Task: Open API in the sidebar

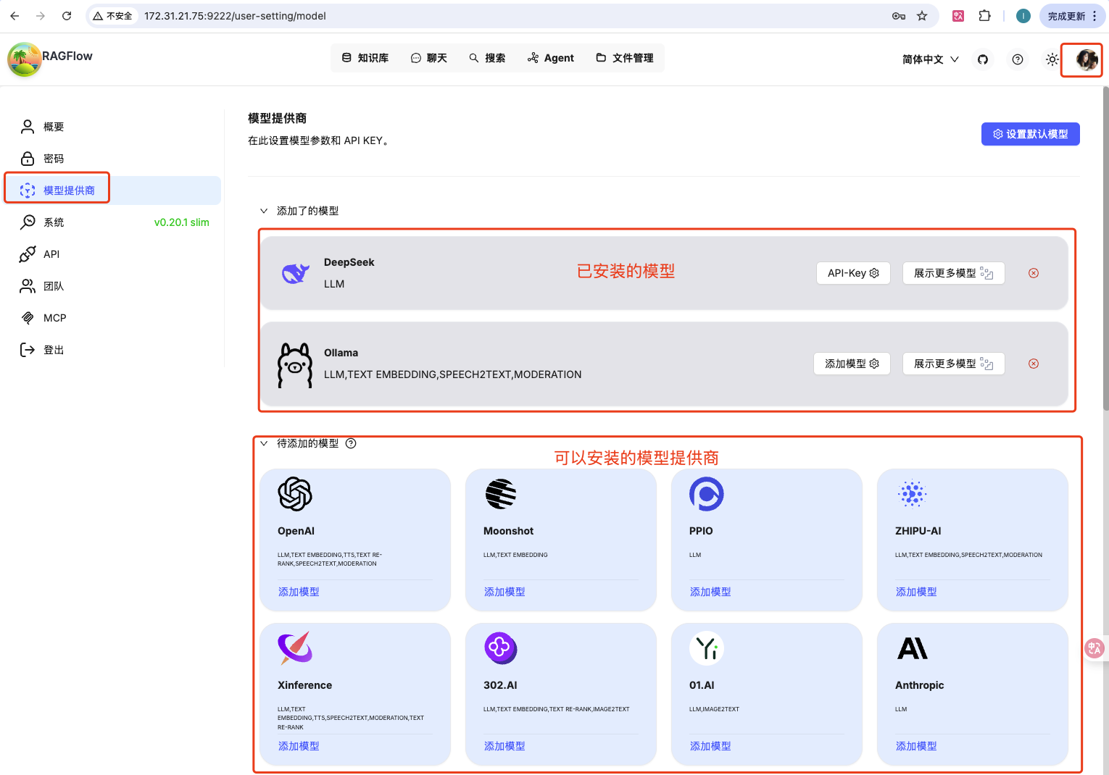Action: pos(113,254)
